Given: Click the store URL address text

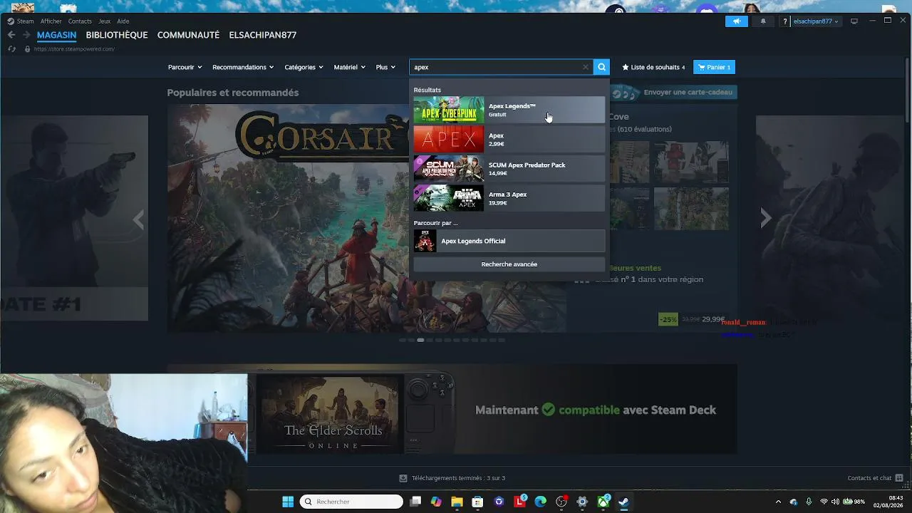Looking at the screenshot, I should click(x=74, y=49).
